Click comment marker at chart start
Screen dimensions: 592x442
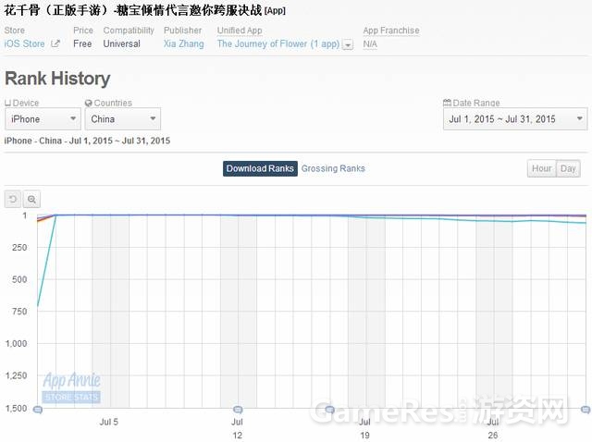38,409
